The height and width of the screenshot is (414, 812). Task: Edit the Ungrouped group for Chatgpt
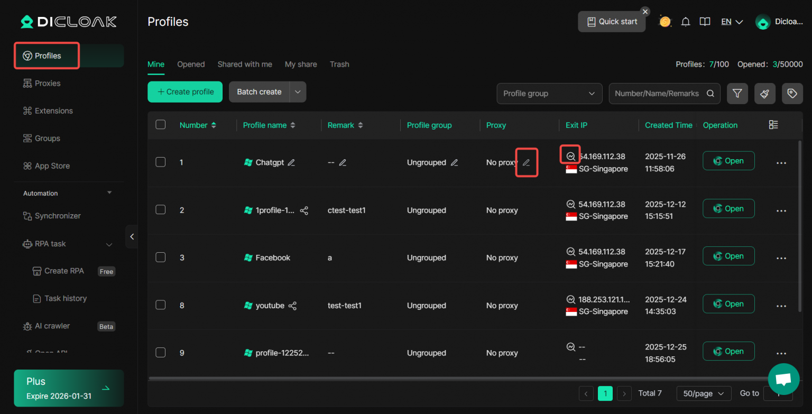coord(454,162)
